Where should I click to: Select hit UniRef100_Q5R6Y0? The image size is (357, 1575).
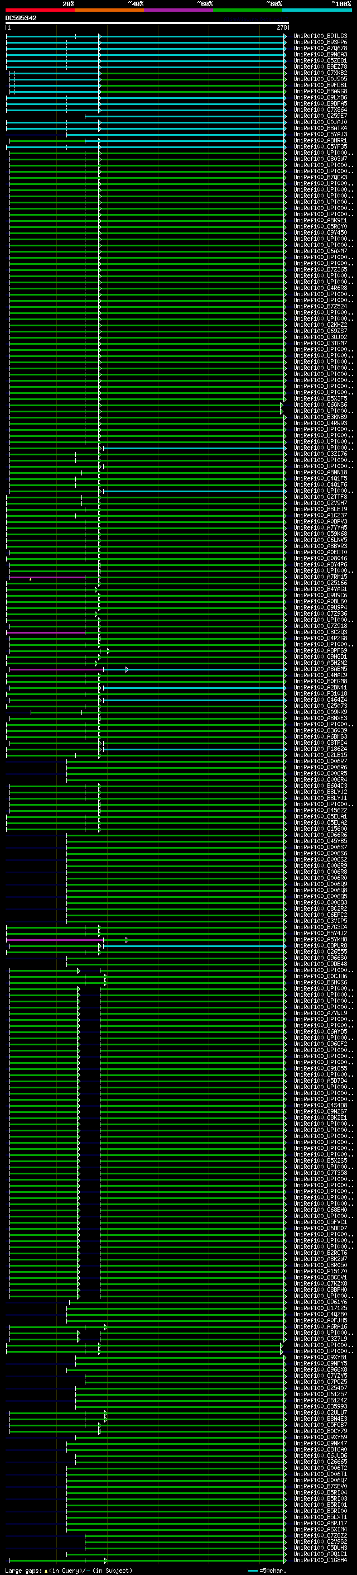click(x=320, y=226)
